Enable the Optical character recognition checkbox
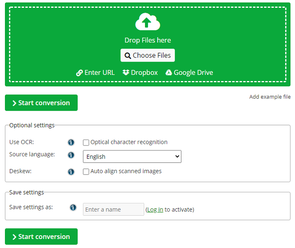The width and height of the screenshot is (295, 248). point(86,143)
